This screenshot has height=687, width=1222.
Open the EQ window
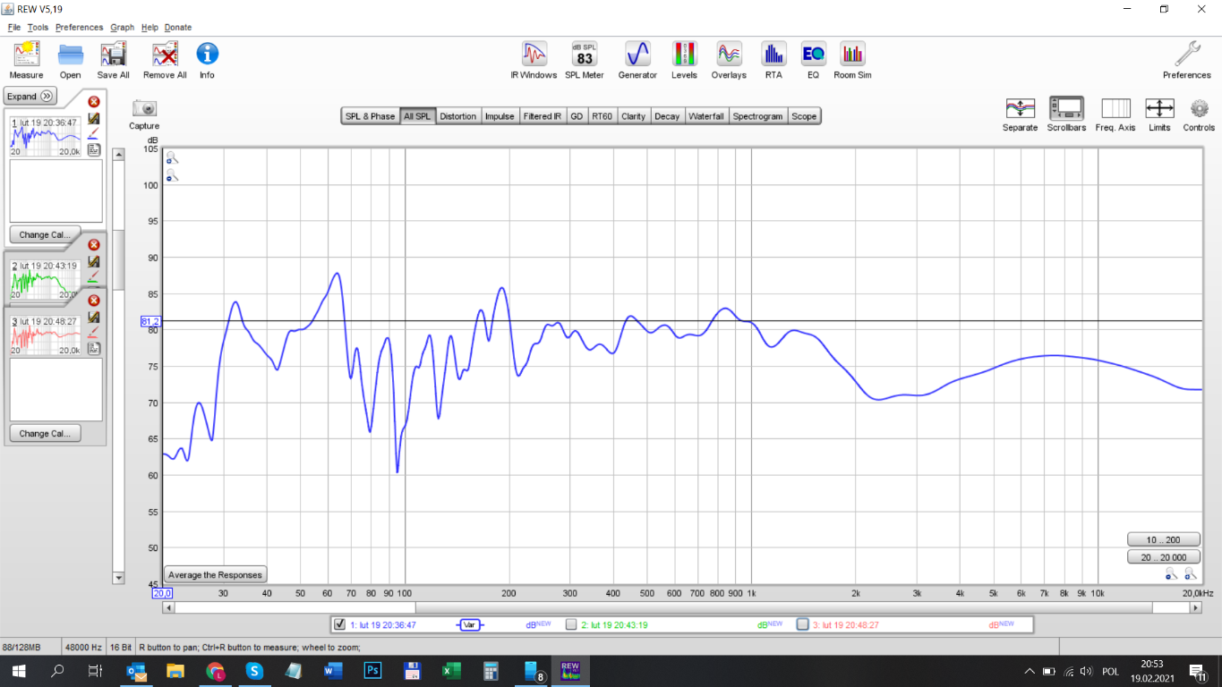coord(813,54)
